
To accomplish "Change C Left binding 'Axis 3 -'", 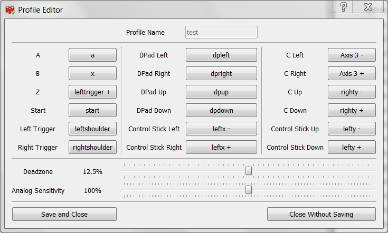I will [x=352, y=55].
